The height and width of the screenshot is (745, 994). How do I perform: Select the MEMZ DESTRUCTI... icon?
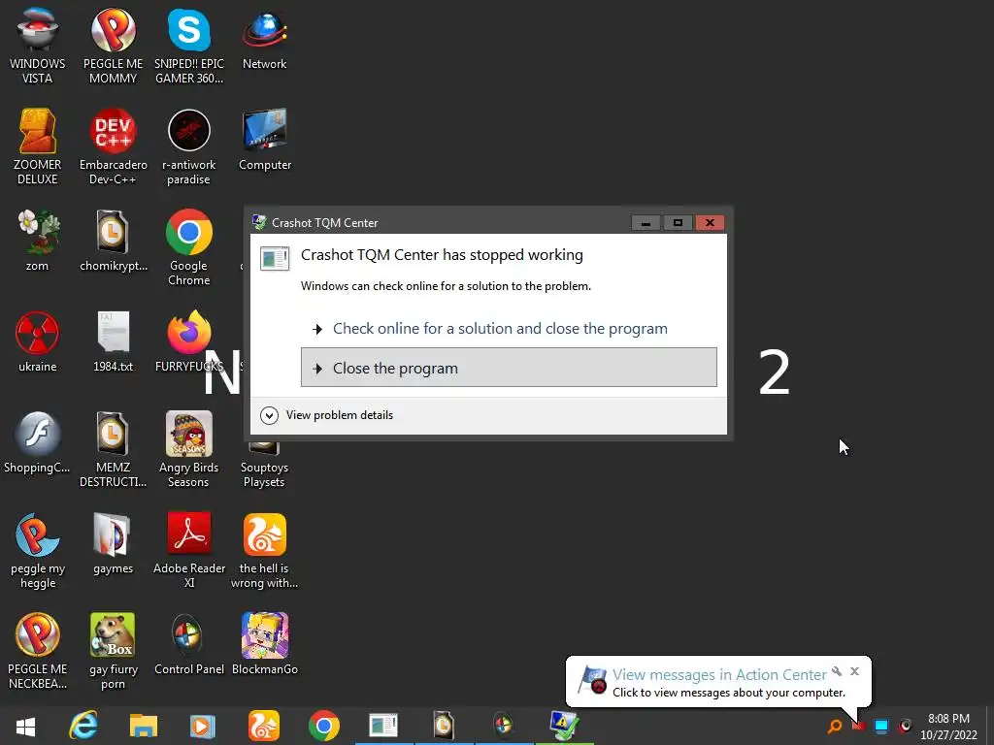(x=113, y=449)
